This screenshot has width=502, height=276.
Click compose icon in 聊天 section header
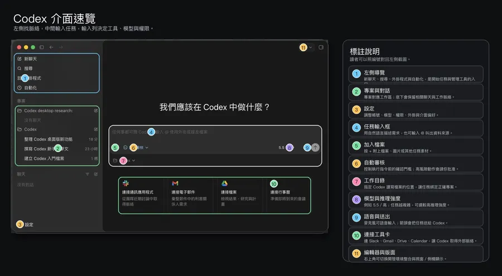[96, 174]
